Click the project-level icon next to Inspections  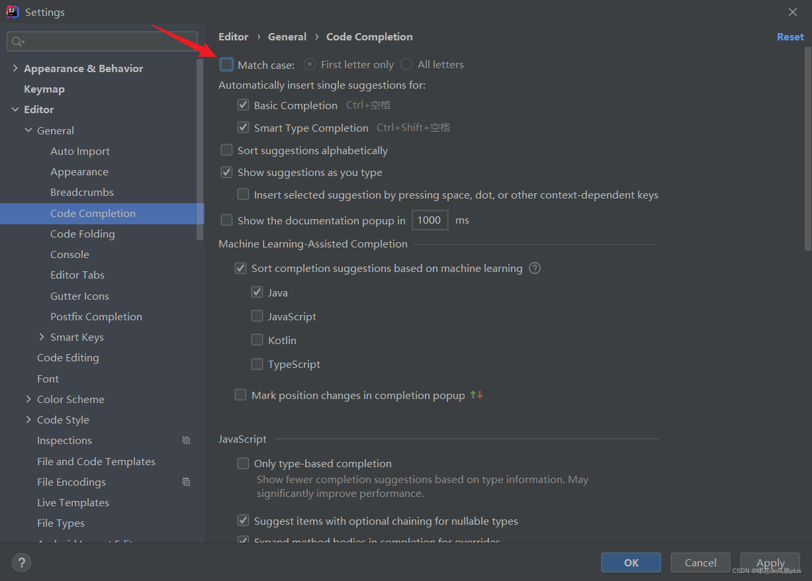pos(186,441)
